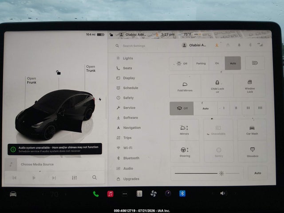Open the Bluetooth settings menu

click(128, 158)
